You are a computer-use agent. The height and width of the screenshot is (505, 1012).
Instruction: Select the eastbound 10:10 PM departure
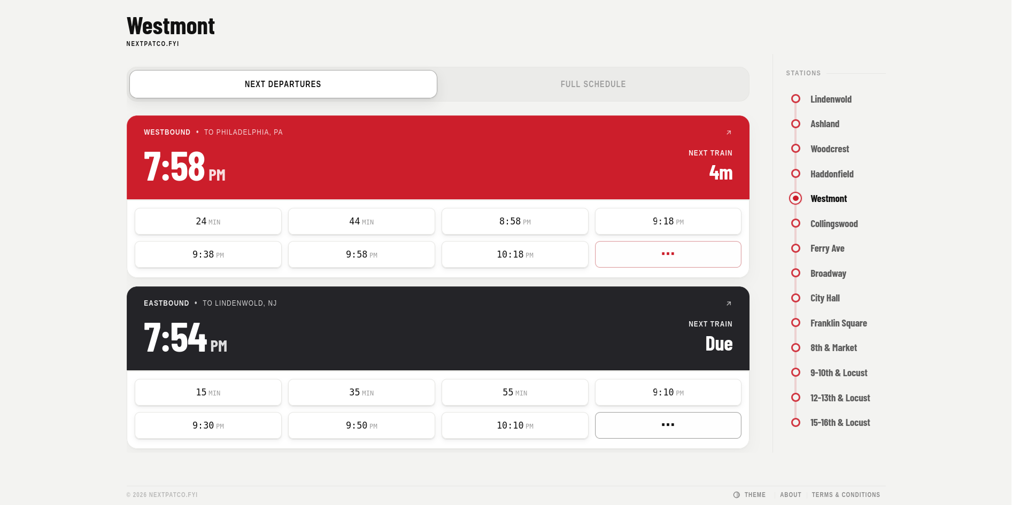pyautogui.click(x=515, y=425)
